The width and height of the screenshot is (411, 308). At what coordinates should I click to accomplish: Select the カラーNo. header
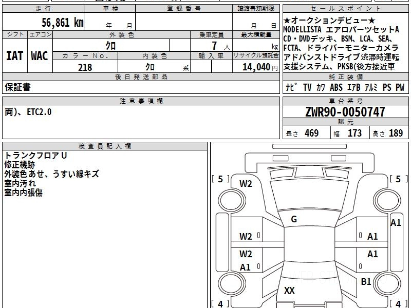click(85, 56)
